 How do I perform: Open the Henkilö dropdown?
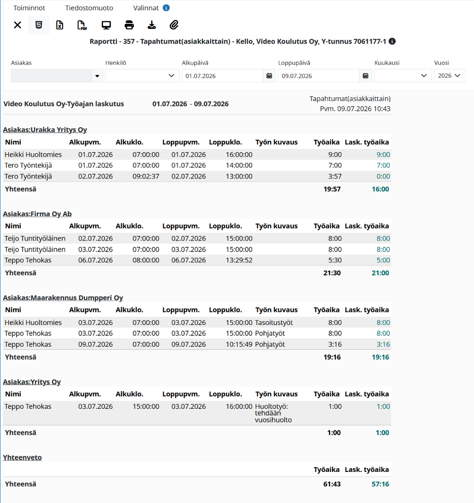pos(142,76)
